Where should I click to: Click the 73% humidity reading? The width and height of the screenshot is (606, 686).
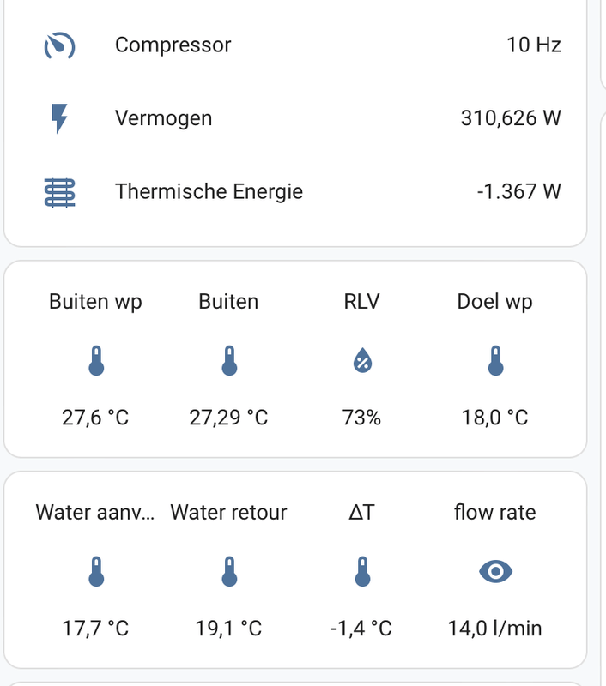[x=361, y=418]
